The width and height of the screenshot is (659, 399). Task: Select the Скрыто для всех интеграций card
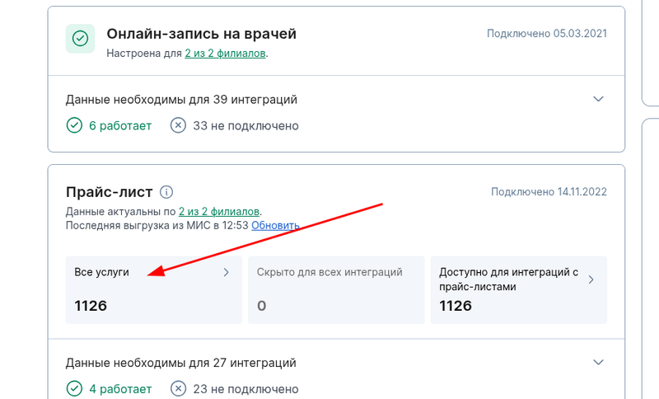tap(336, 289)
